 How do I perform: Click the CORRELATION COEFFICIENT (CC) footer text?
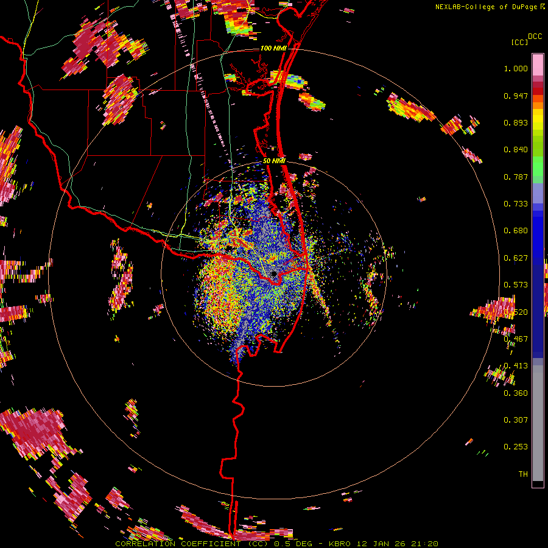click(x=191, y=544)
